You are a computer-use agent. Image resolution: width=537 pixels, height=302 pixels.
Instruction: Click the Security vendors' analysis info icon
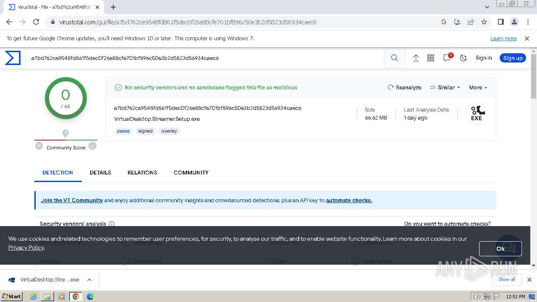click(x=112, y=224)
